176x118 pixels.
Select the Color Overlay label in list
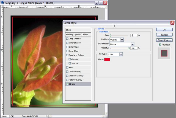pyautogui.click(x=75, y=72)
